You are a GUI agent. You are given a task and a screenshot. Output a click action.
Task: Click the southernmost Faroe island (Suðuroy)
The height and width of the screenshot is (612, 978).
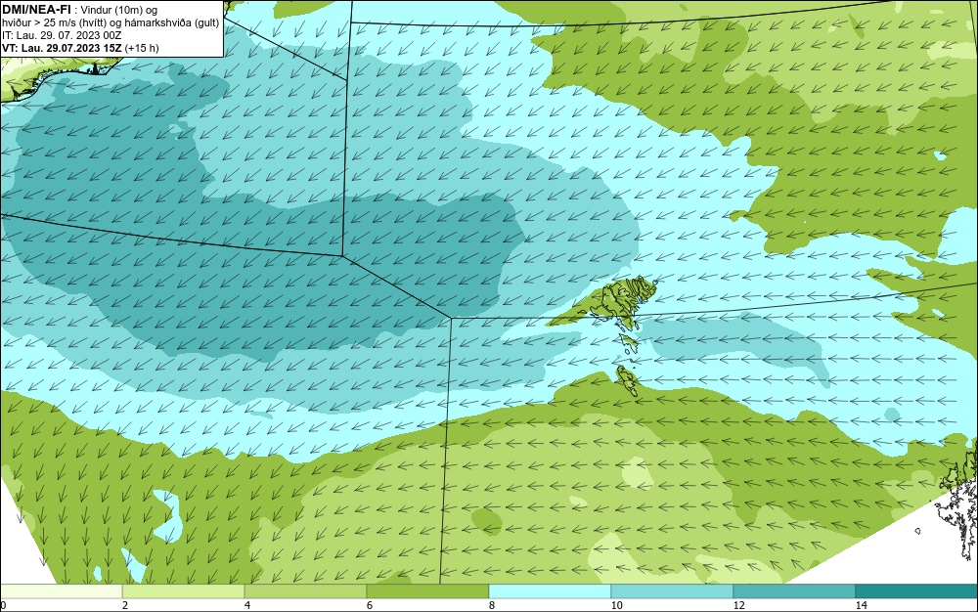[x=626, y=379]
